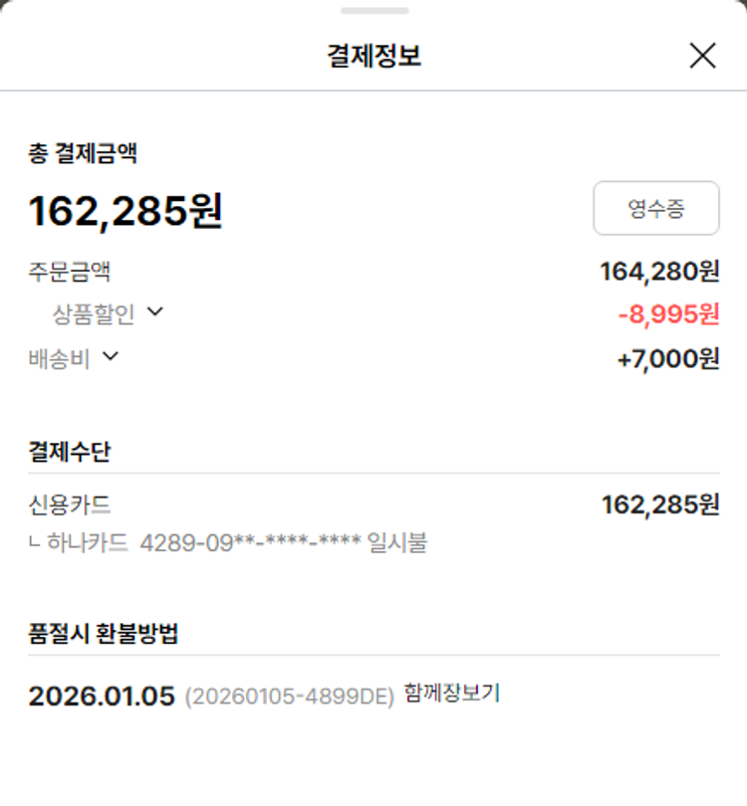Click the sheet drag handle bar
747x806 pixels.
pos(373,11)
